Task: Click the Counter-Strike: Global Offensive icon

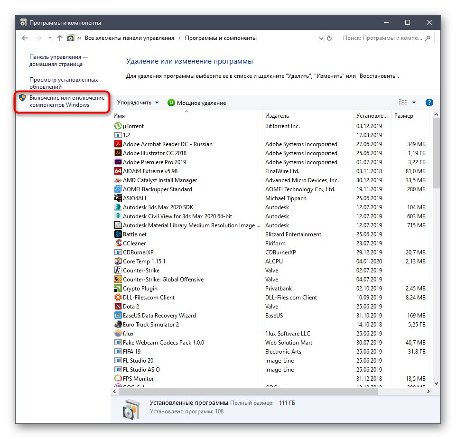Action: pos(118,279)
